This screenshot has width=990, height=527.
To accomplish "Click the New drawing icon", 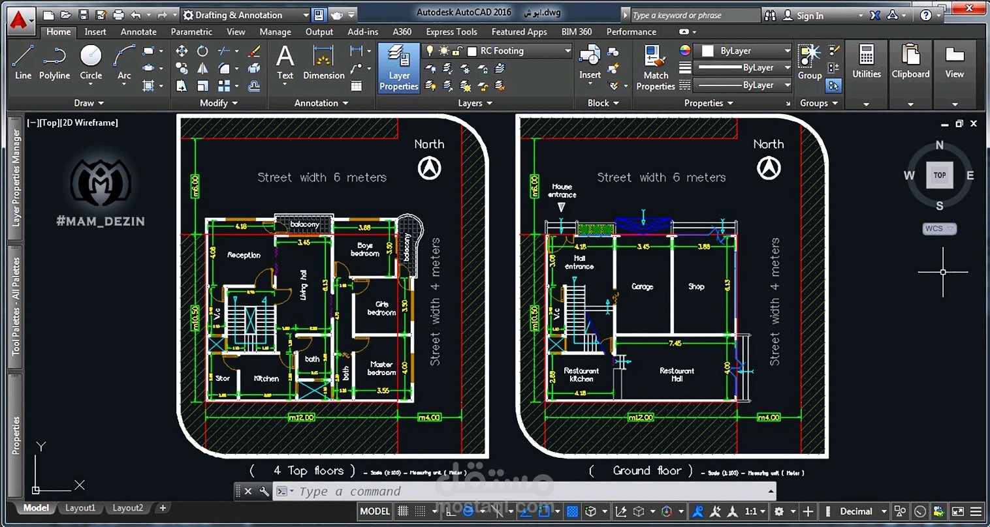I will (x=48, y=15).
